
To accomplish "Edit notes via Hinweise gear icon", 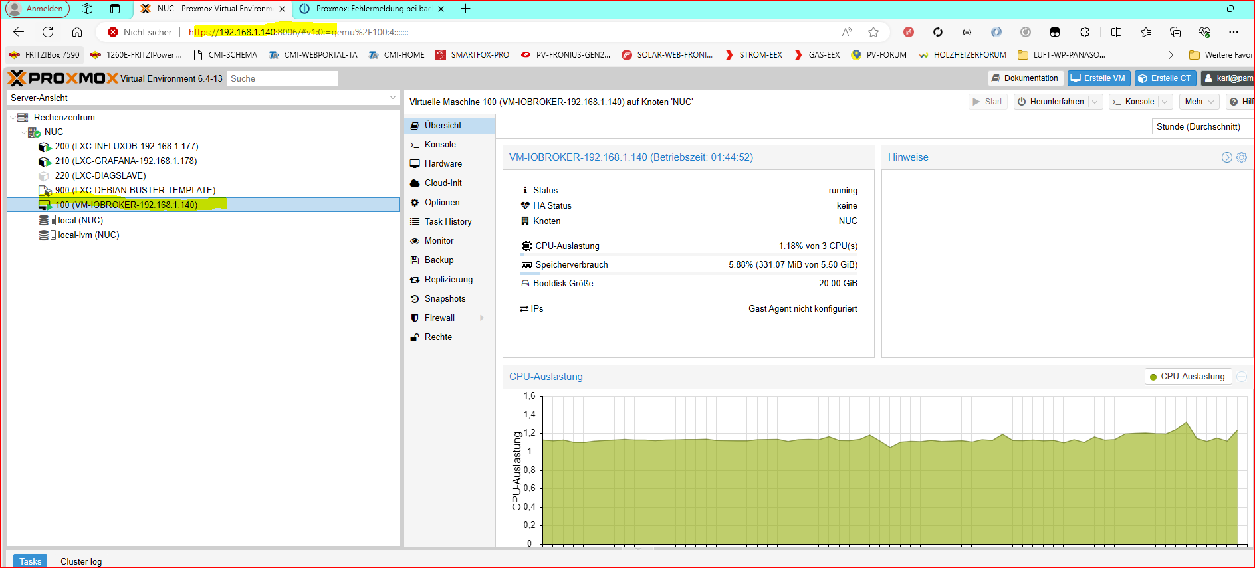I will tap(1242, 157).
